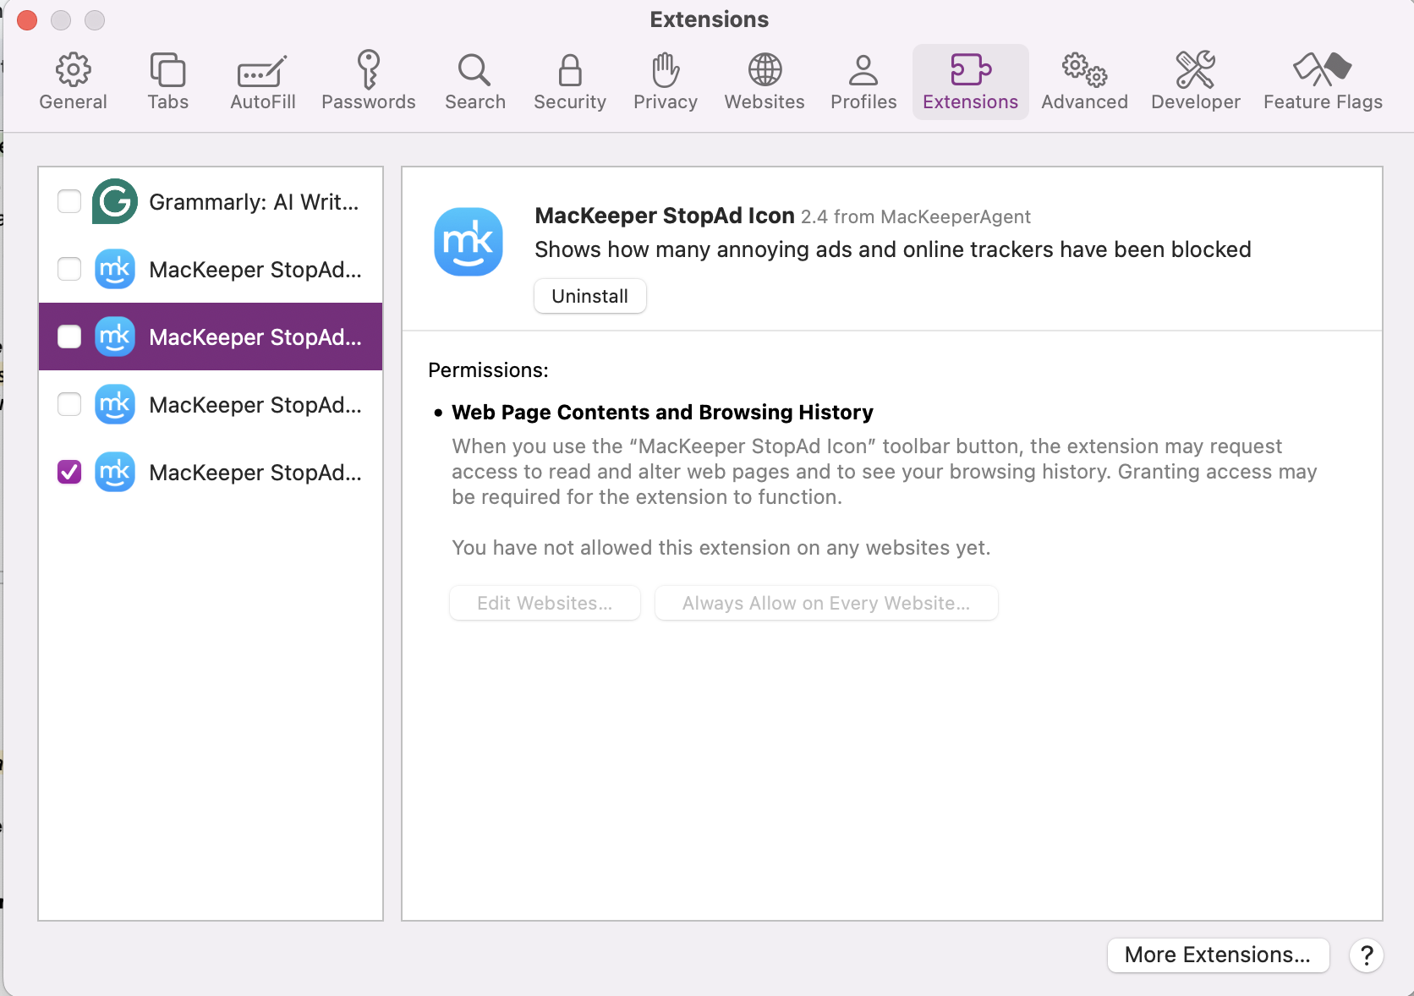Open More Extensions
Image resolution: width=1414 pixels, height=996 pixels.
(x=1218, y=955)
